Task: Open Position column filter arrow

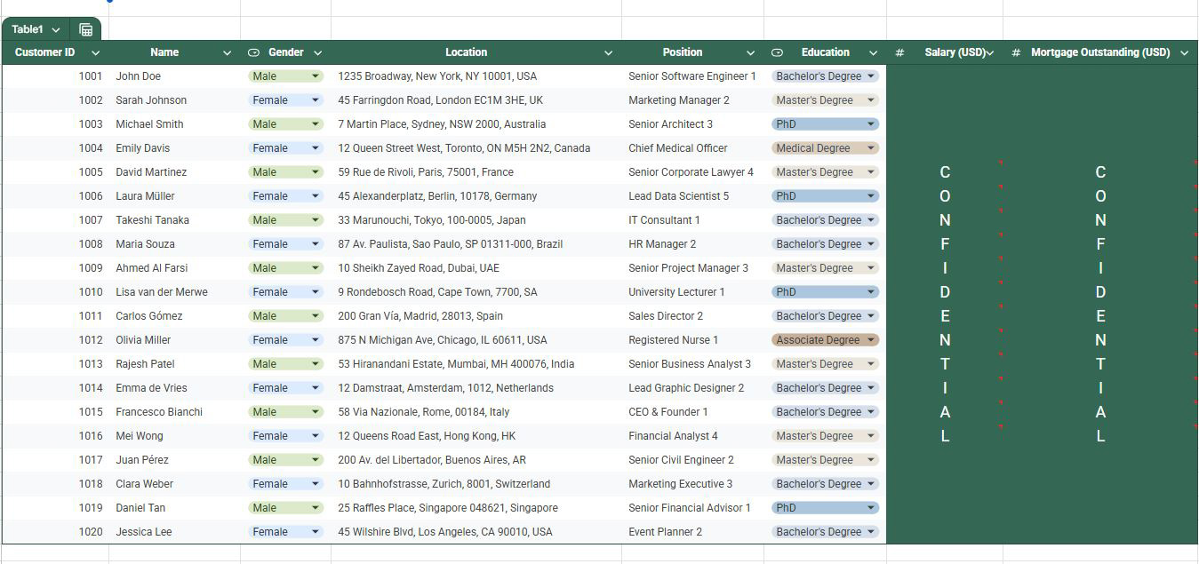Action: pyautogui.click(x=750, y=52)
